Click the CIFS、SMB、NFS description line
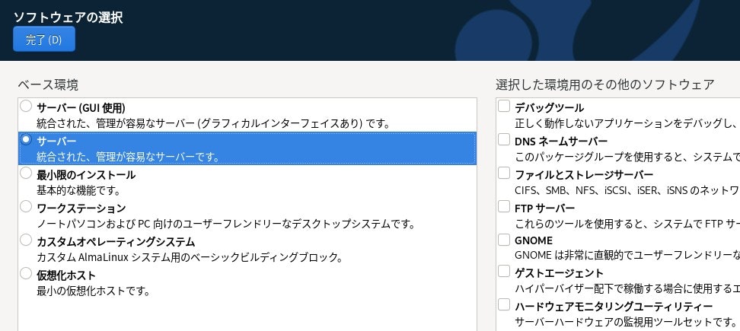Viewport: 740px width, 331px height. (627, 190)
